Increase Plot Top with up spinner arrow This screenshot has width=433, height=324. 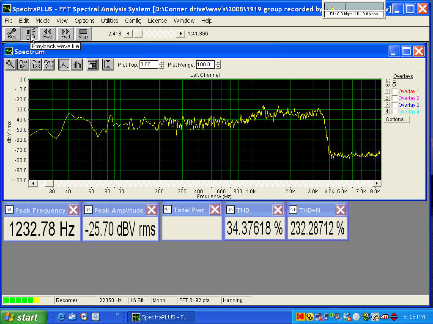pos(161,63)
